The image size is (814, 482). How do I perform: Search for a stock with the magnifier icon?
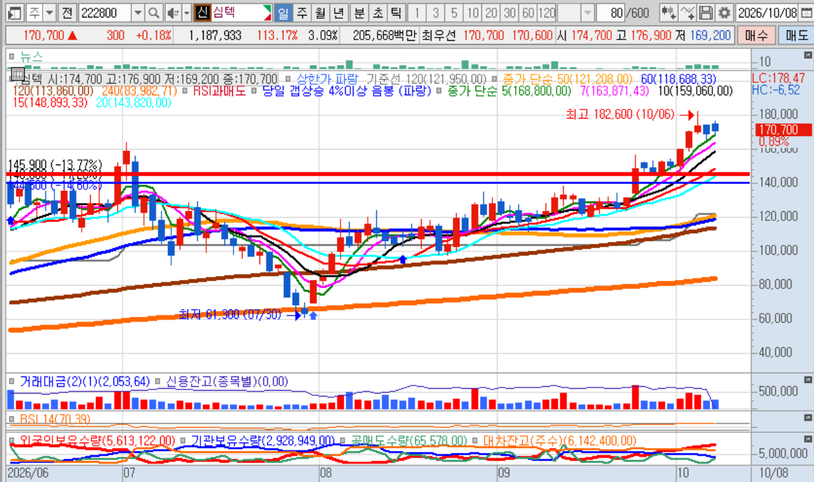click(154, 12)
